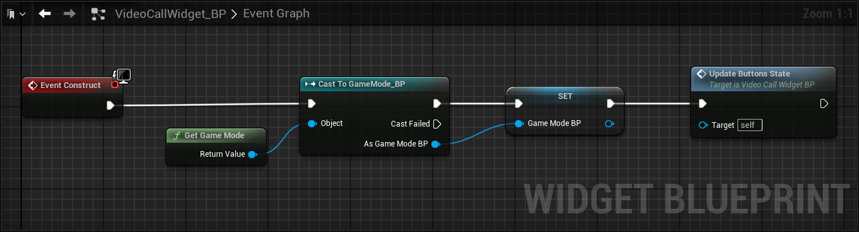Click the Event Construct event icon
Image resolution: width=859 pixels, height=232 pixels.
point(32,85)
